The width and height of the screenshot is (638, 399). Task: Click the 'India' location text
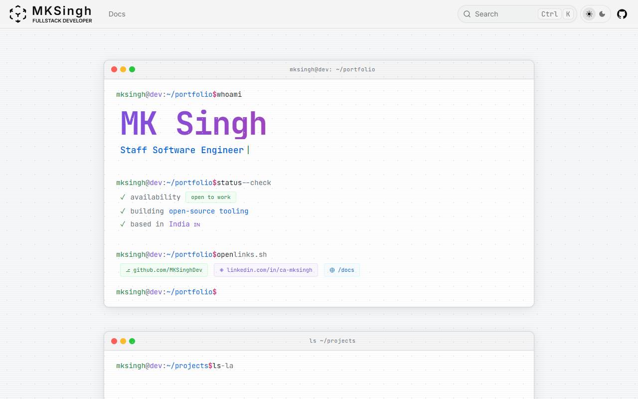coord(179,224)
